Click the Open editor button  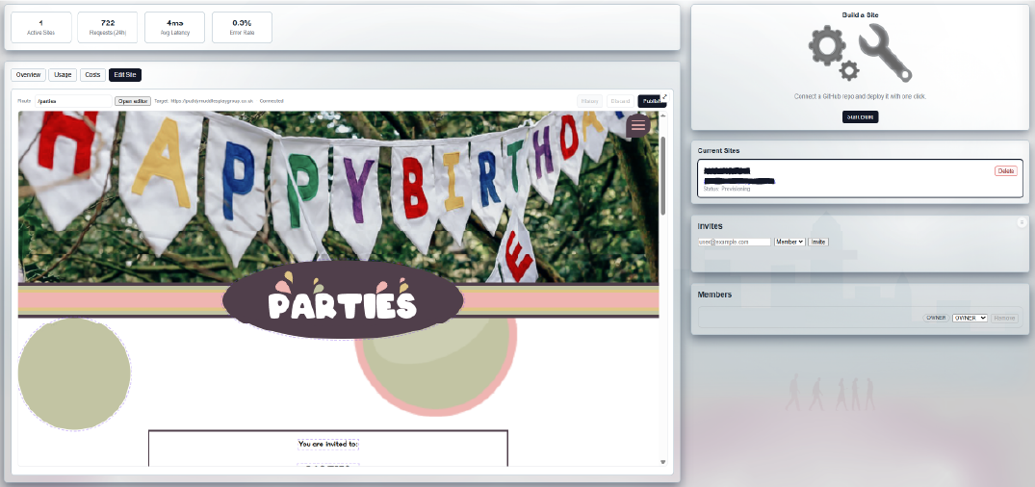133,100
